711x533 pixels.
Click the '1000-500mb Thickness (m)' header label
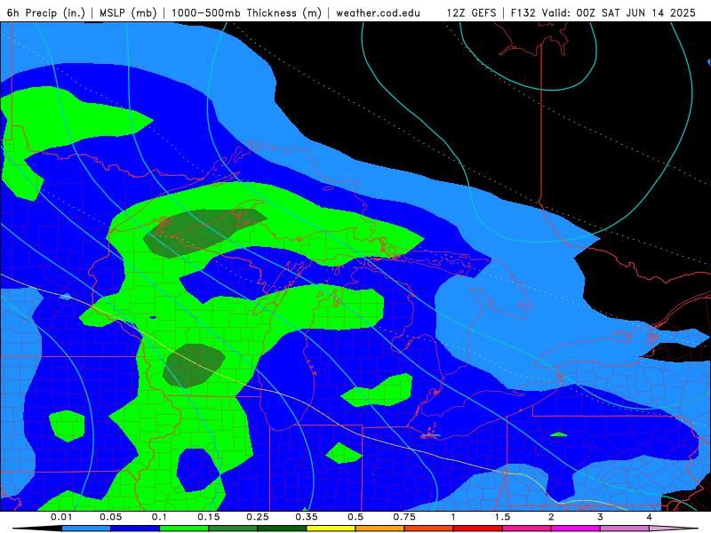click(x=246, y=12)
